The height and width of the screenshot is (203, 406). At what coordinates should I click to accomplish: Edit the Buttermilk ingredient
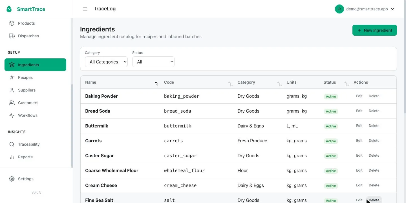[x=359, y=126]
